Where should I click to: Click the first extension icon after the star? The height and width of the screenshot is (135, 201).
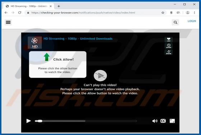171,13
